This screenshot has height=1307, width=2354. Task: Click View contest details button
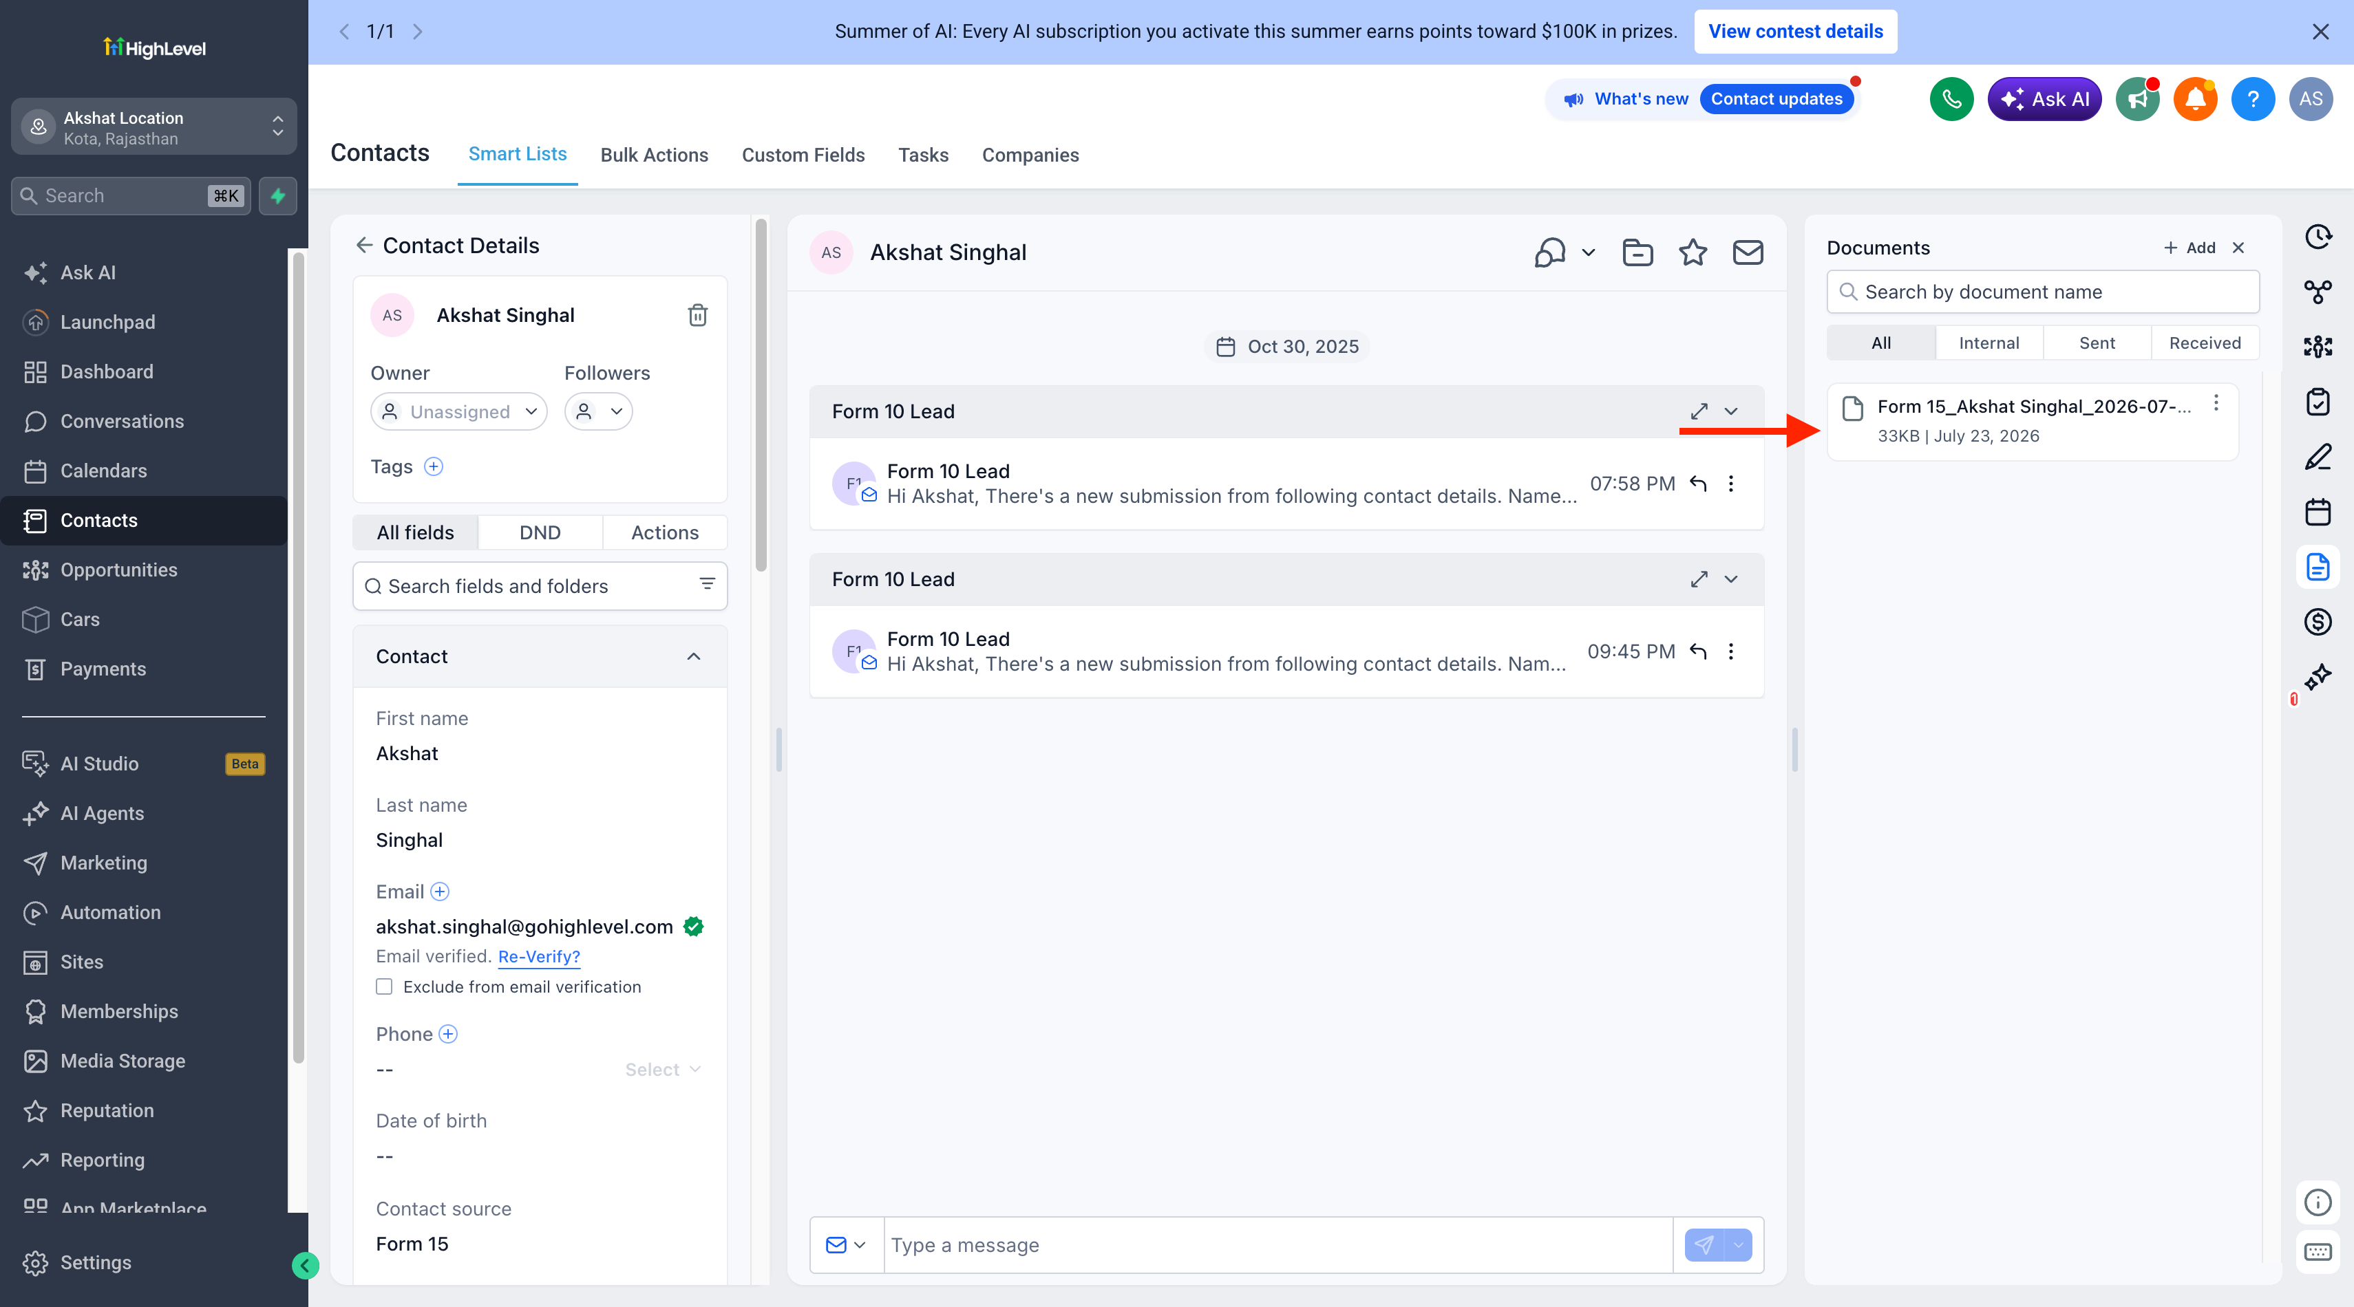1794,31
